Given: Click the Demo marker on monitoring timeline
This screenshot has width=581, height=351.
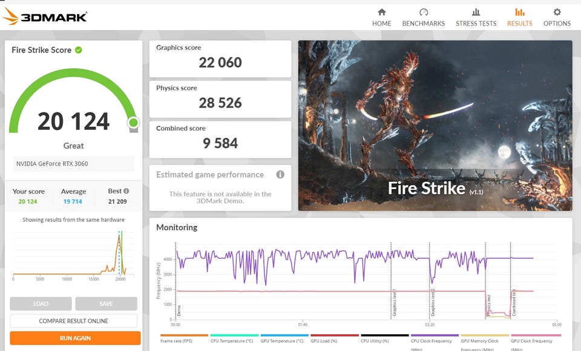Looking at the screenshot, I should [179, 311].
